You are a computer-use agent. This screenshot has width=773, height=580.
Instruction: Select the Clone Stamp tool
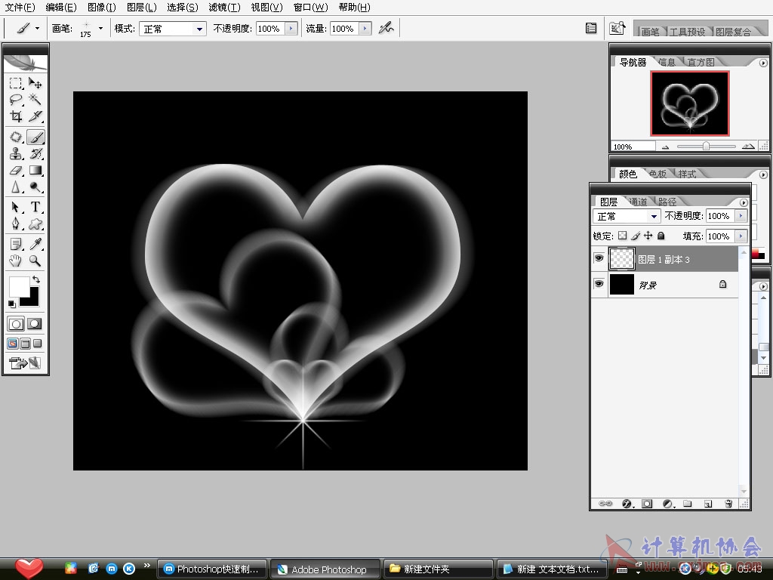(x=16, y=153)
